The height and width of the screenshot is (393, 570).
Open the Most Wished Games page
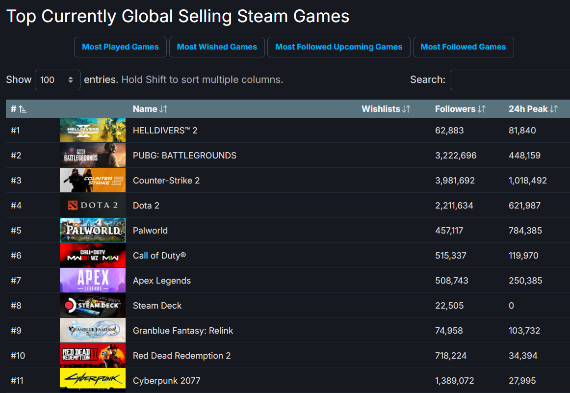(x=217, y=47)
